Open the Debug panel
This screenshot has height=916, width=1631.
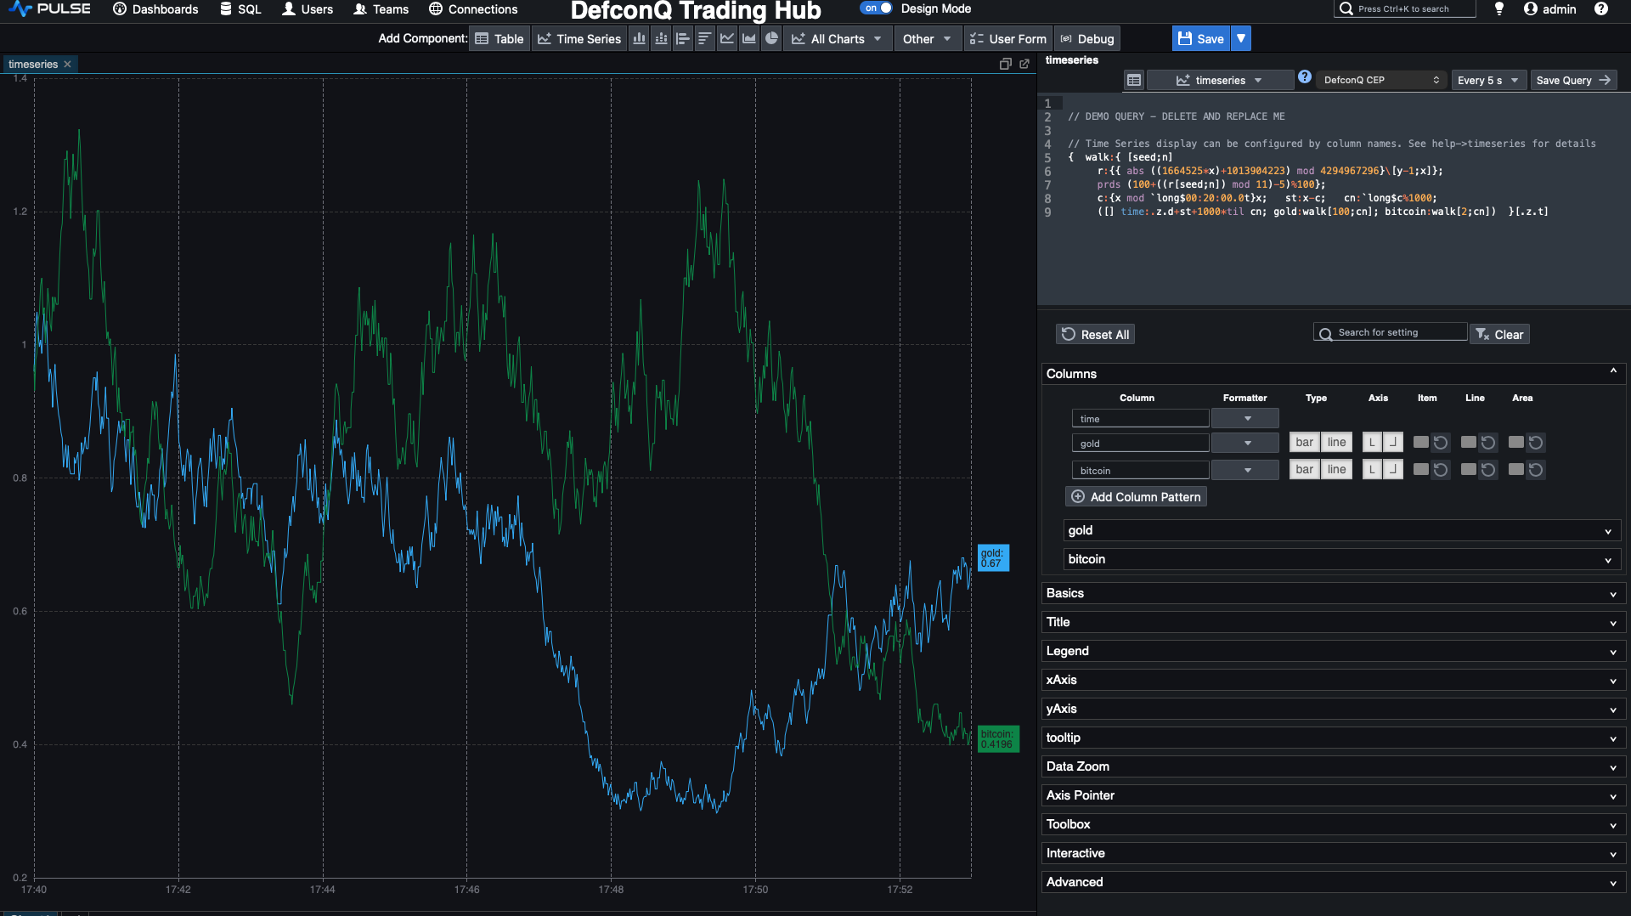coord(1087,38)
